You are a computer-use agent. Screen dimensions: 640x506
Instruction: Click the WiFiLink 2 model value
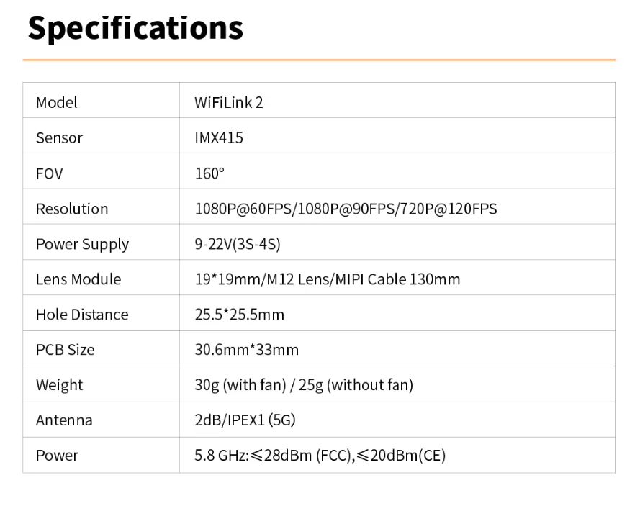coord(229,102)
